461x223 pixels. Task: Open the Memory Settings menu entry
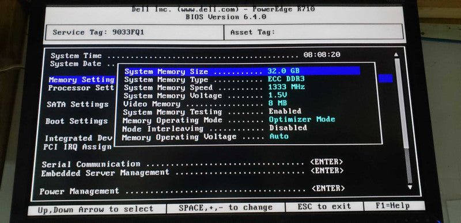[81, 80]
